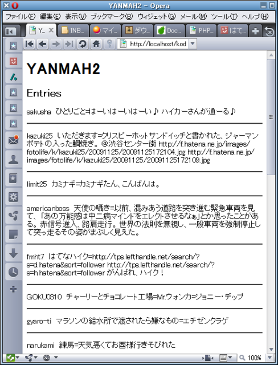The width and height of the screenshot is (278, 365).
Task: Switch to the INB... tab
Action: (73, 30)
